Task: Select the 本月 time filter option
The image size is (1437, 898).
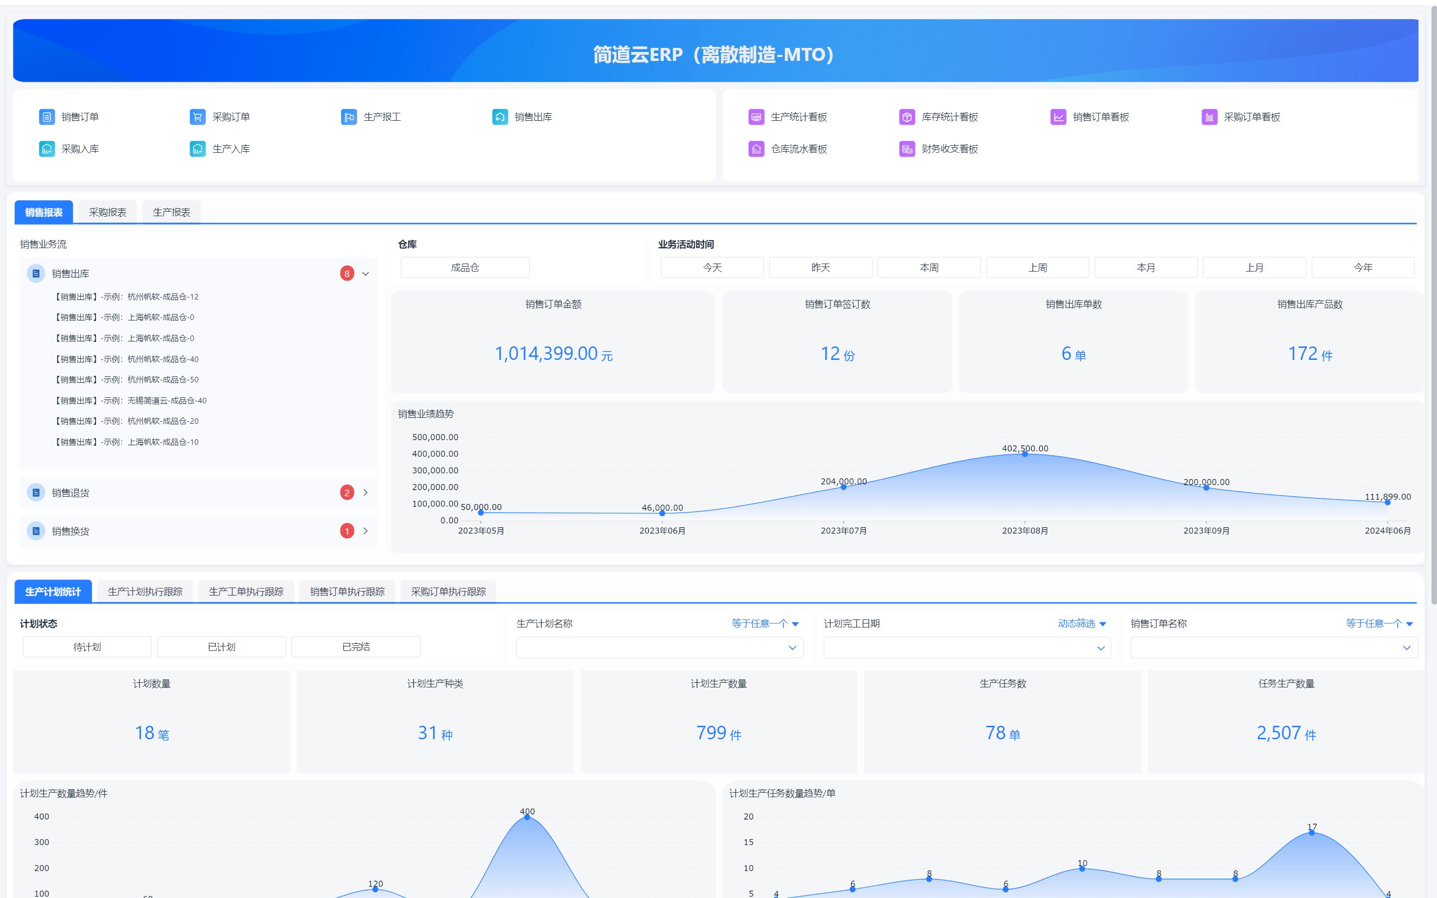Action: click(1146, 267)
